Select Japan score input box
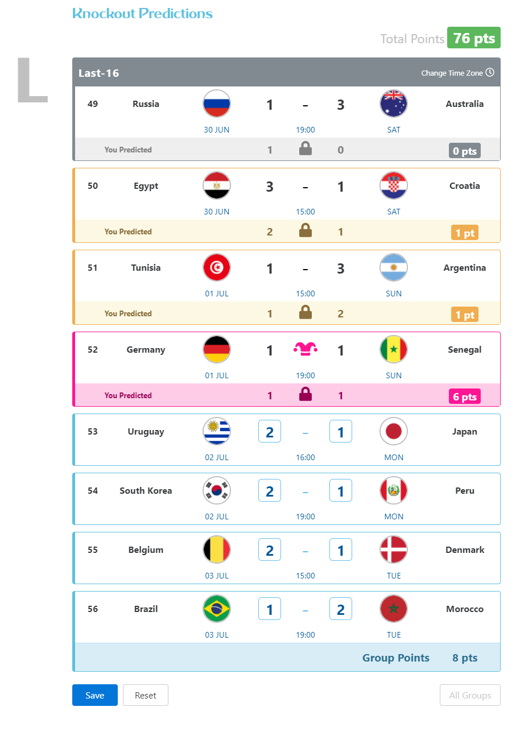Image resolution: width=520 pixels, height=744 pixels. 341,431
